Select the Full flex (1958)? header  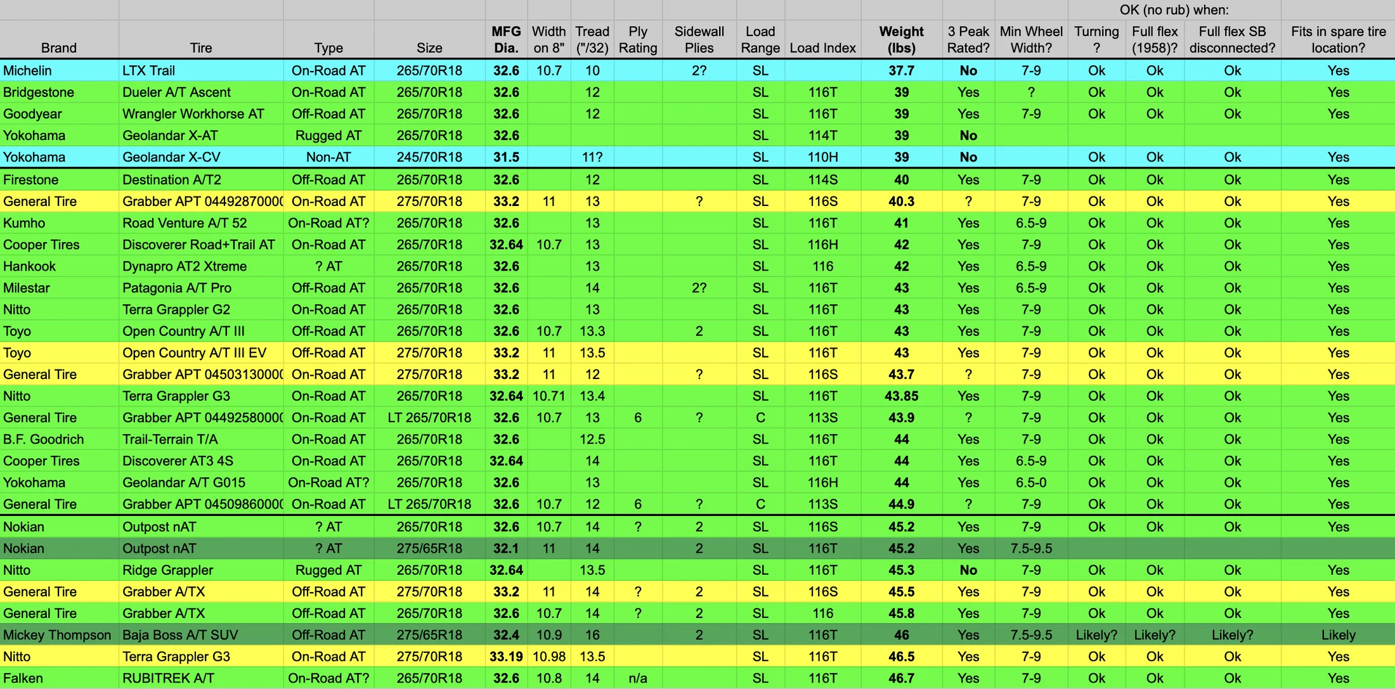click(x=1155, y=39)
